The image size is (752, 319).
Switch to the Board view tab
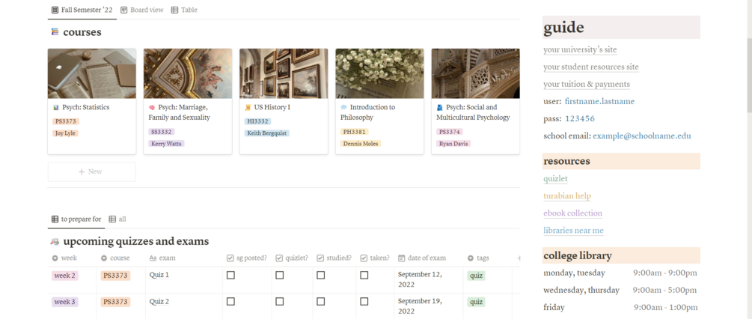click(x=142, y=10)
